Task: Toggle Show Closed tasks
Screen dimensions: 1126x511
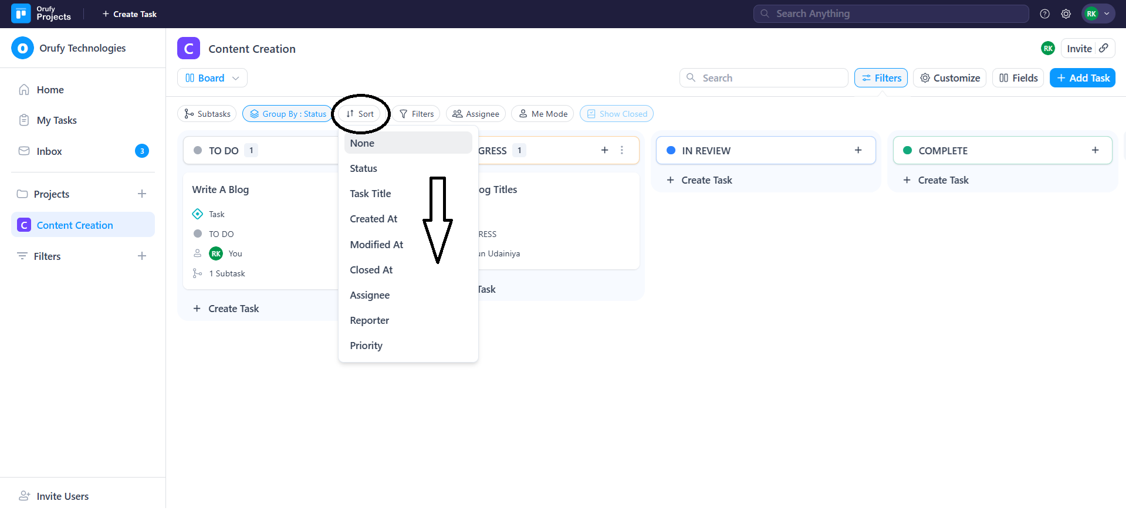Action: 617,114
